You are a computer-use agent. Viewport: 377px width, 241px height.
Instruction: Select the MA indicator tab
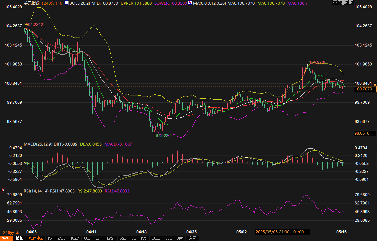pos(50,238)
